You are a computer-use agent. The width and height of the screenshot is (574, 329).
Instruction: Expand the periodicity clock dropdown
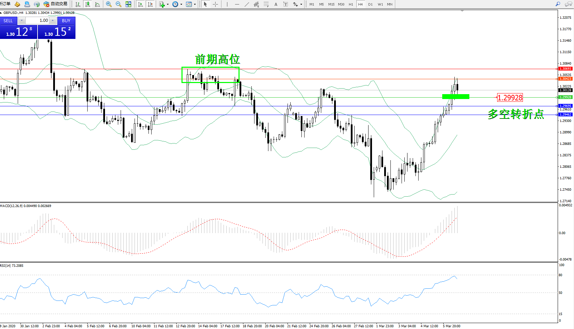181,5
